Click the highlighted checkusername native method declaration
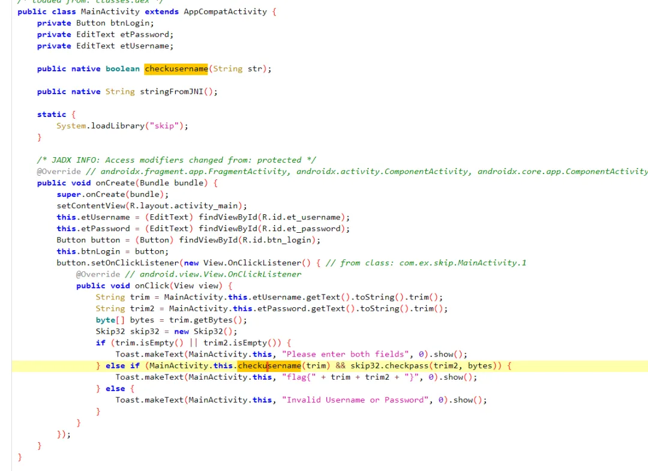648x471 pixels. tap(176, 69)
